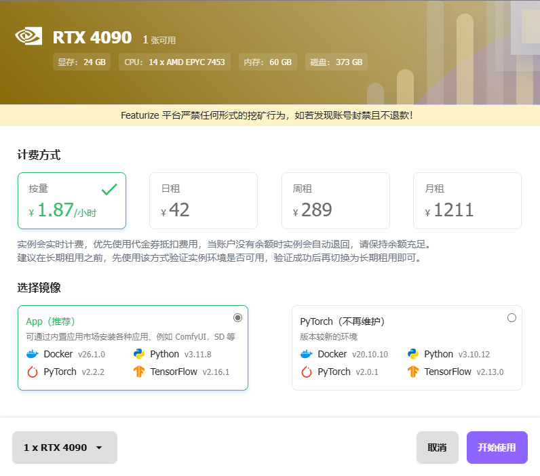Click the 选择镜像 heading
540x476 pixels.
39,287
